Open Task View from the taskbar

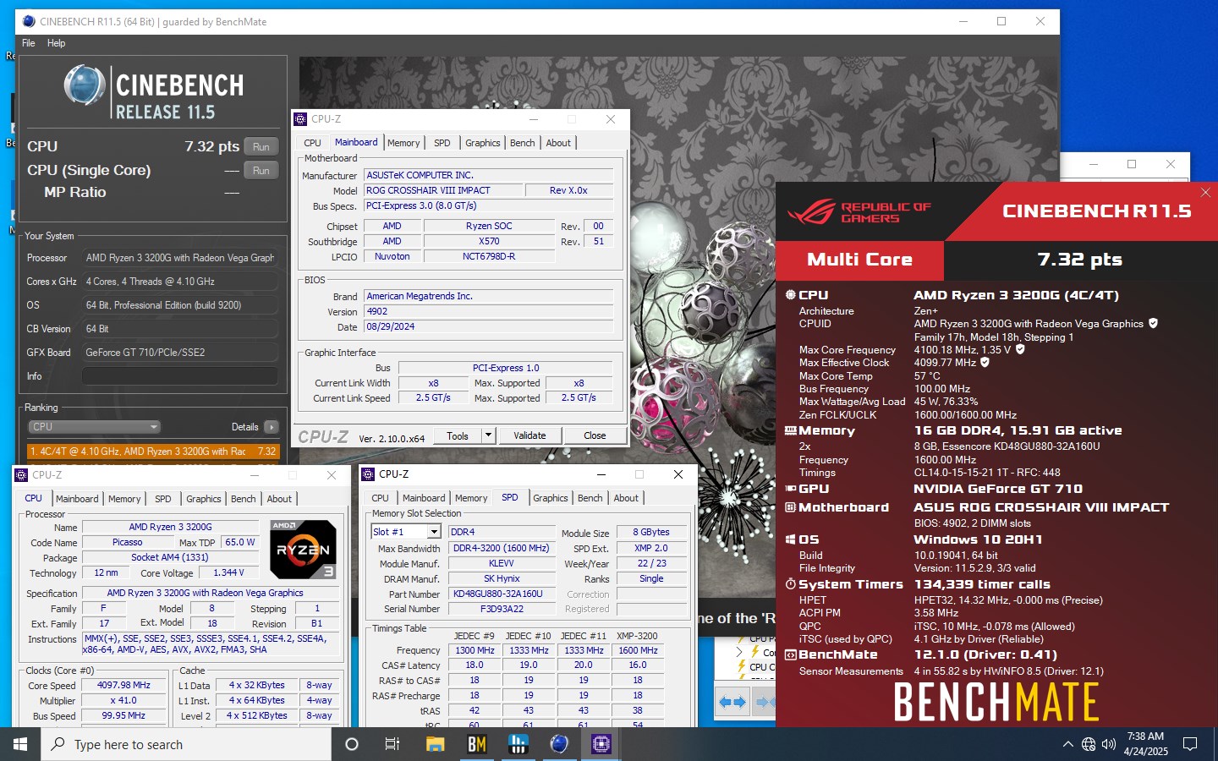(392, 744)
